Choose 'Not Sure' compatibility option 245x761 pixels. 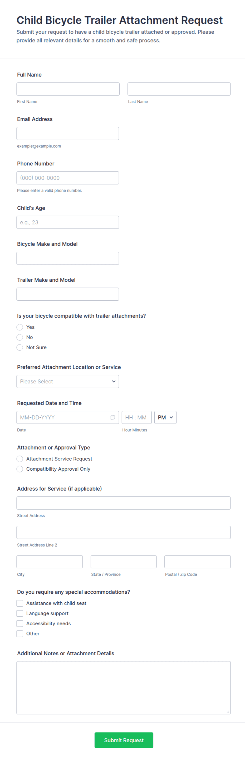pyautogui.click(x=20, y=347)
